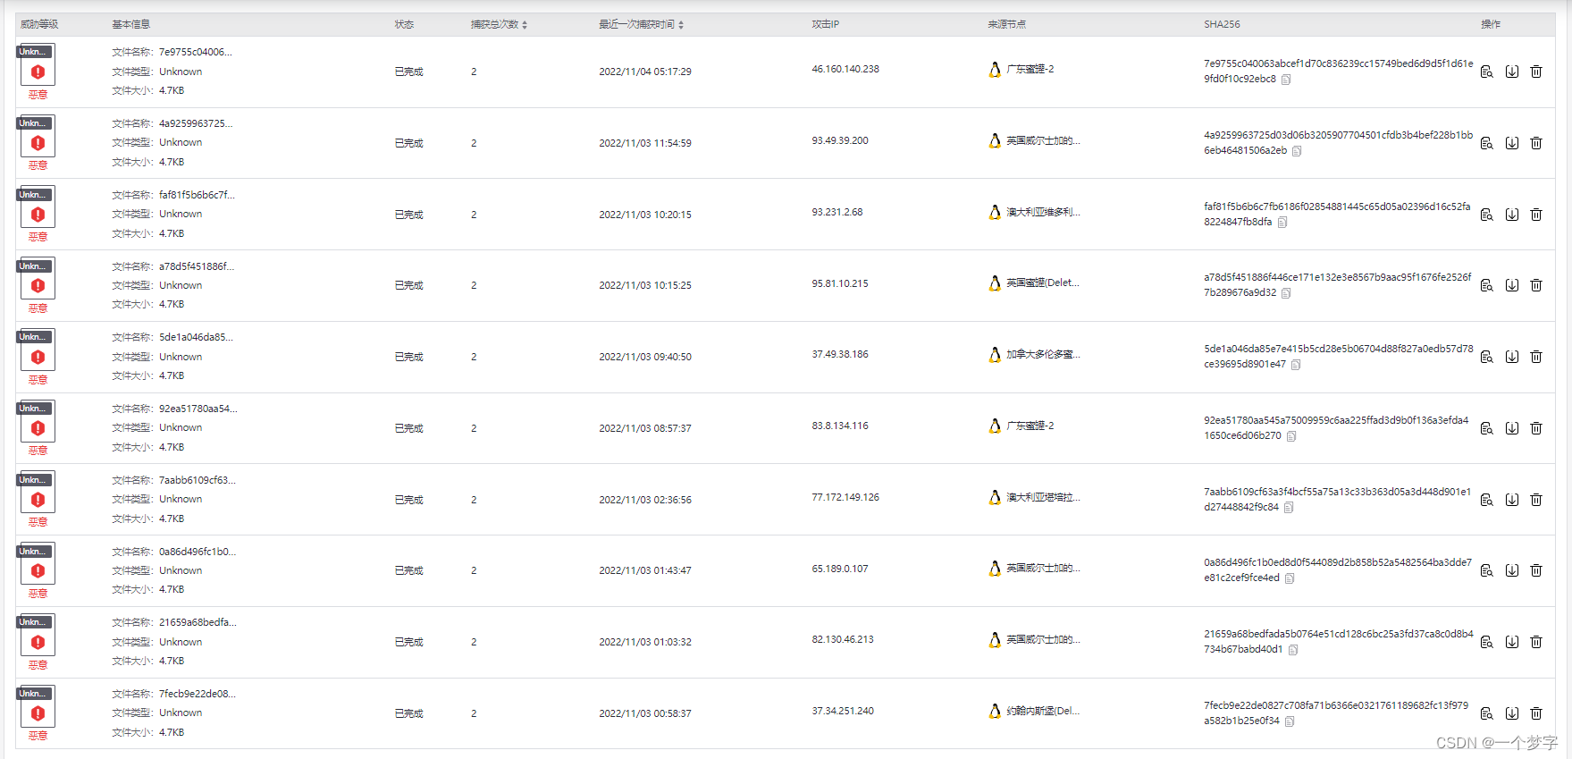Select attacker IP 77.172.149.126

[x=845, y=497]
